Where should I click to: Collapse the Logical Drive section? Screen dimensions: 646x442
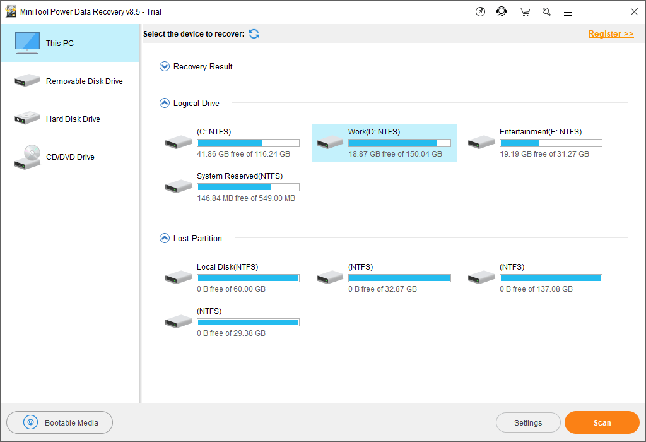click(165, 103)
